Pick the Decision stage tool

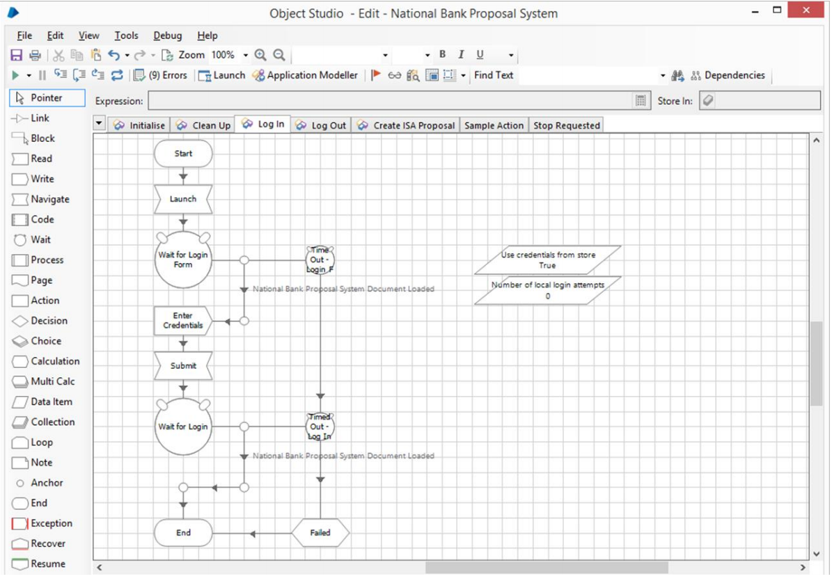[40, 321]
